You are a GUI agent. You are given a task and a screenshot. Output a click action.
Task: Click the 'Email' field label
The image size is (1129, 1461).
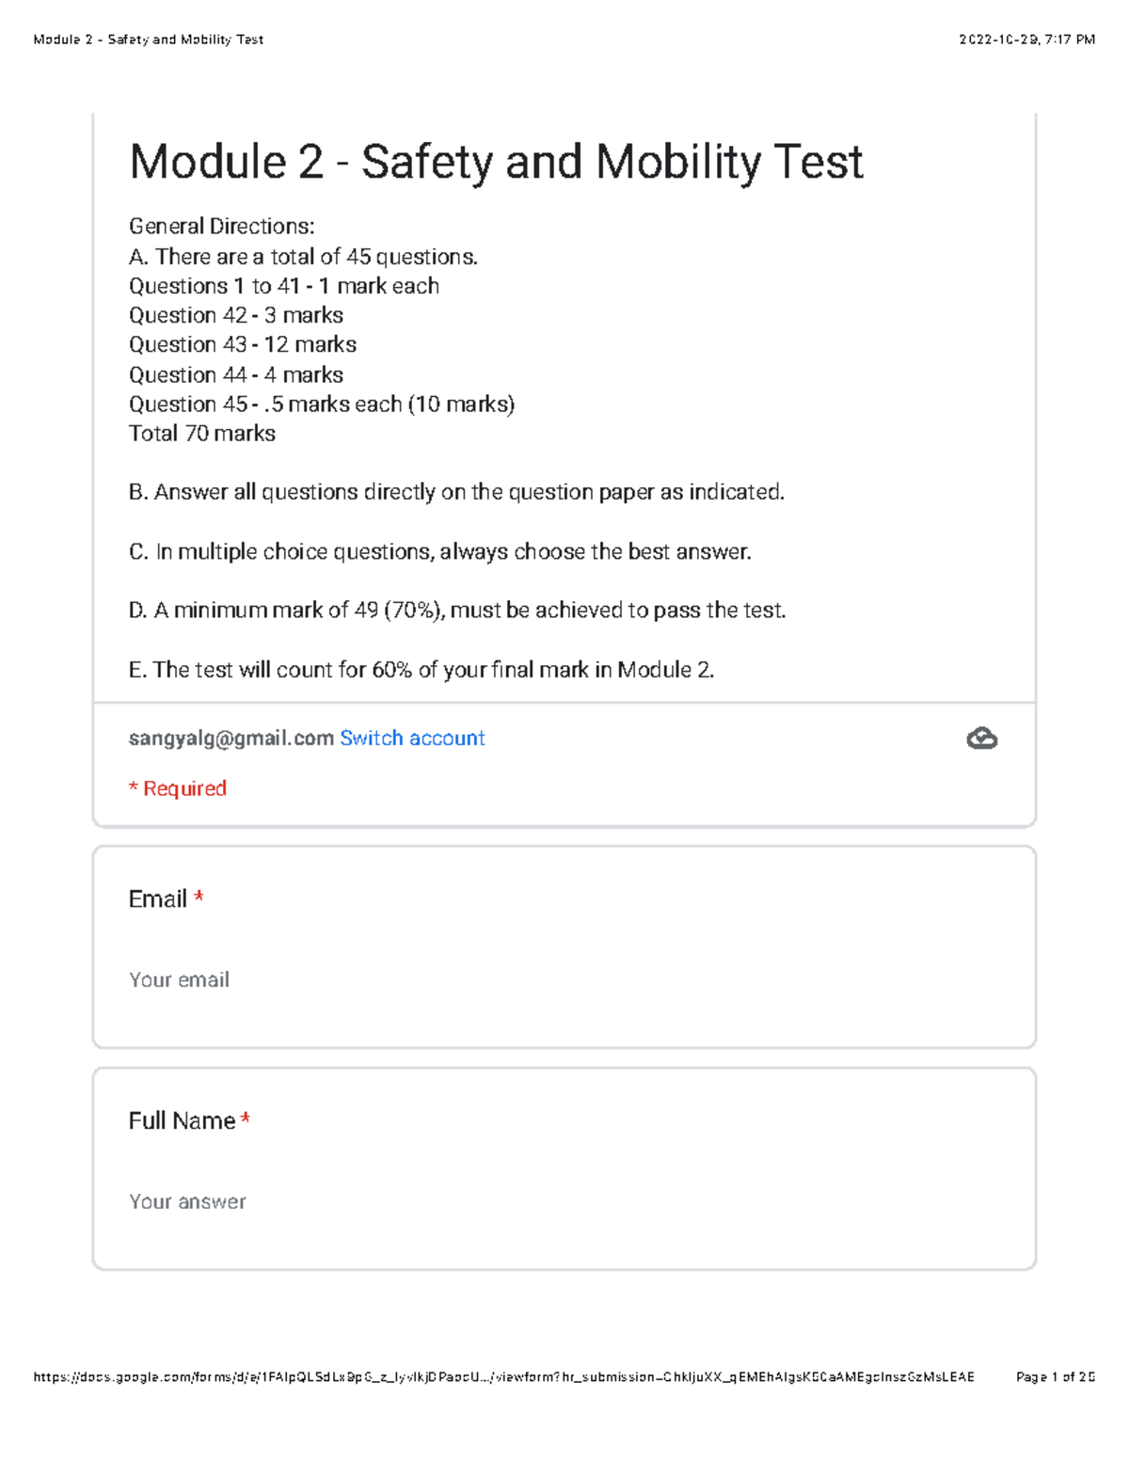[x=158, y=899]
